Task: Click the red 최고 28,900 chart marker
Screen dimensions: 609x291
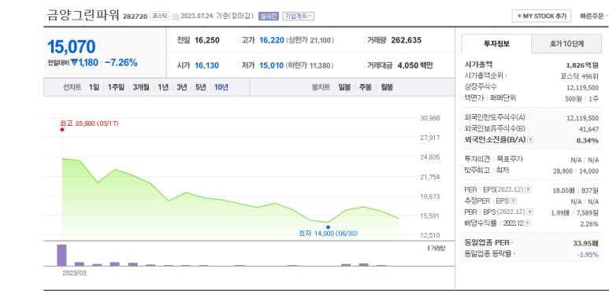Action: tap(62, 130)
